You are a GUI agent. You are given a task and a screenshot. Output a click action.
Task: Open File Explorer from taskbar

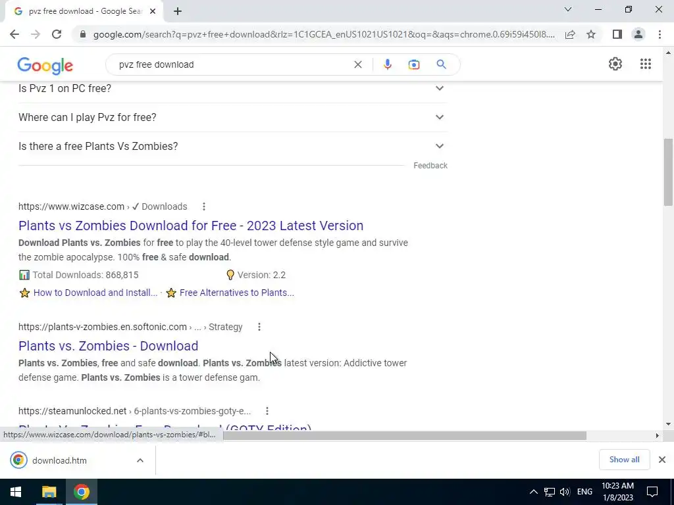coord(49,492)
